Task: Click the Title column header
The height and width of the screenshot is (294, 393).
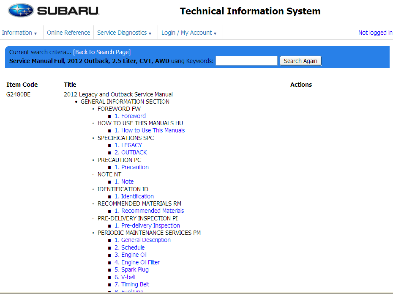Action: (x=70, y=85)
